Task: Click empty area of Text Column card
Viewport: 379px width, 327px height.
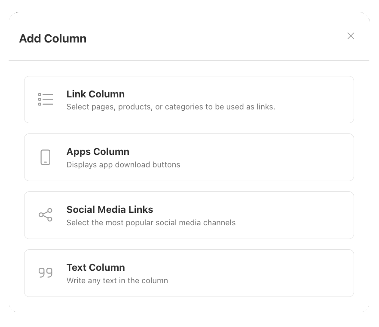Action: coord(266,273)
